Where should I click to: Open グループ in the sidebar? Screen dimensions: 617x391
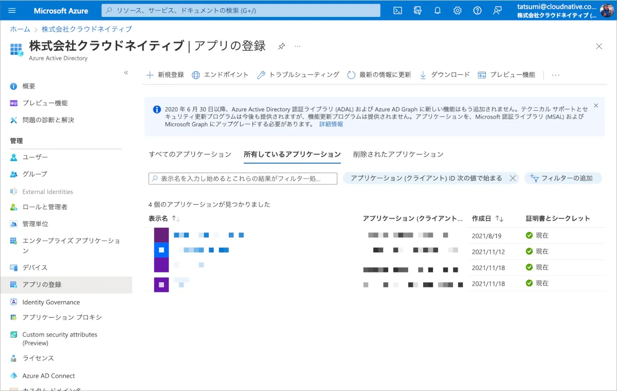click(34, 174)
